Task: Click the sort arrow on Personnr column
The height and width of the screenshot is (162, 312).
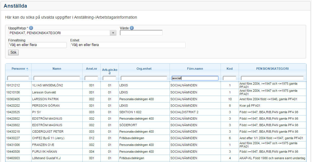Action: click(x=27, y=69)
